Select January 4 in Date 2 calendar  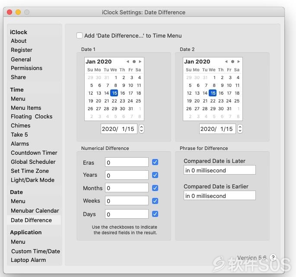tap(238, 77)
